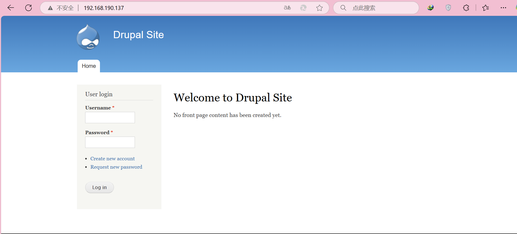
Task: Click the User login block title
Action: coord(99,94)
